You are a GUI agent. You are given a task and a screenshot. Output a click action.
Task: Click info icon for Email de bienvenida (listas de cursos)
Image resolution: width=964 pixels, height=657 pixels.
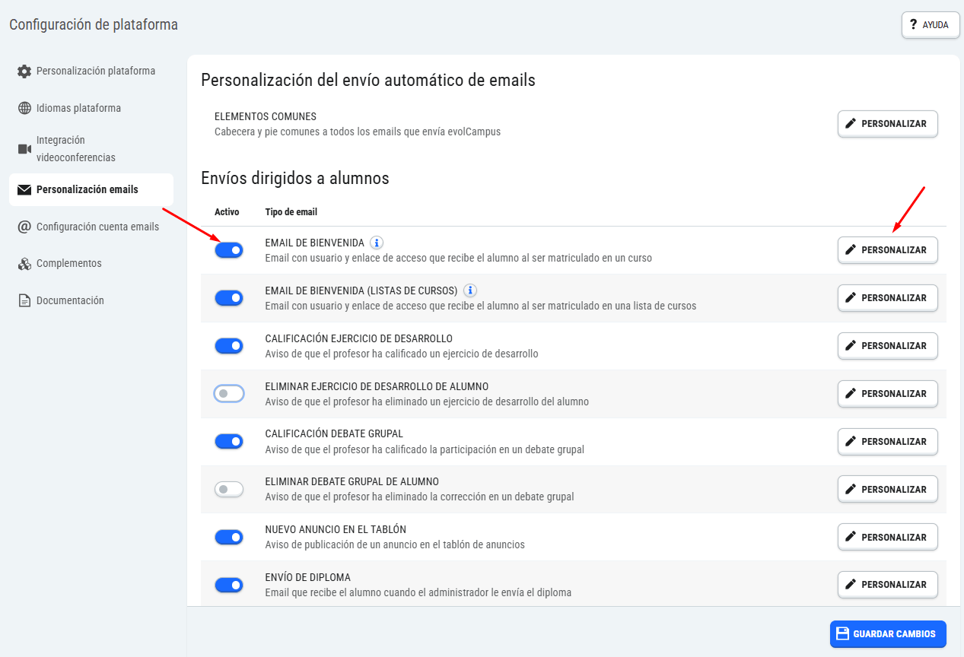point(470,290)
